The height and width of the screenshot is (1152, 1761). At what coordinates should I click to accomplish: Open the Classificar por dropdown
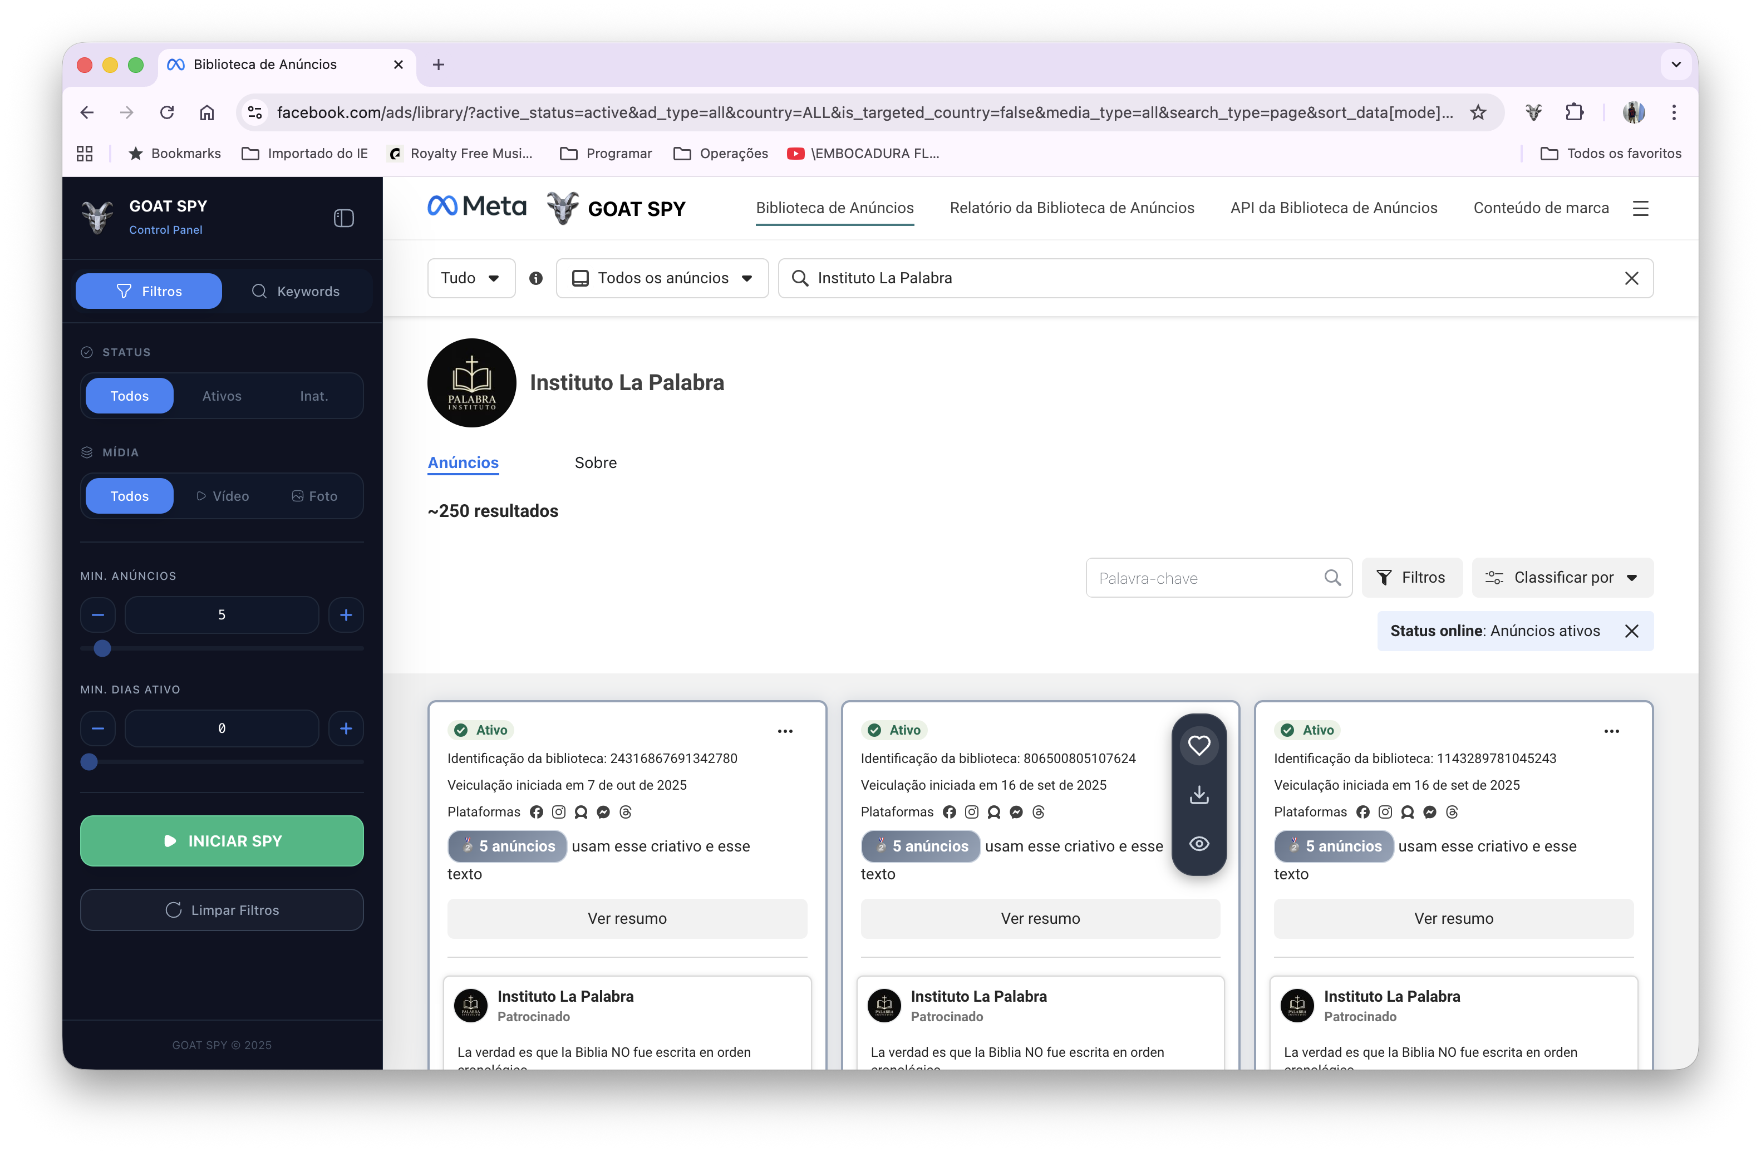click(1563, 577)
